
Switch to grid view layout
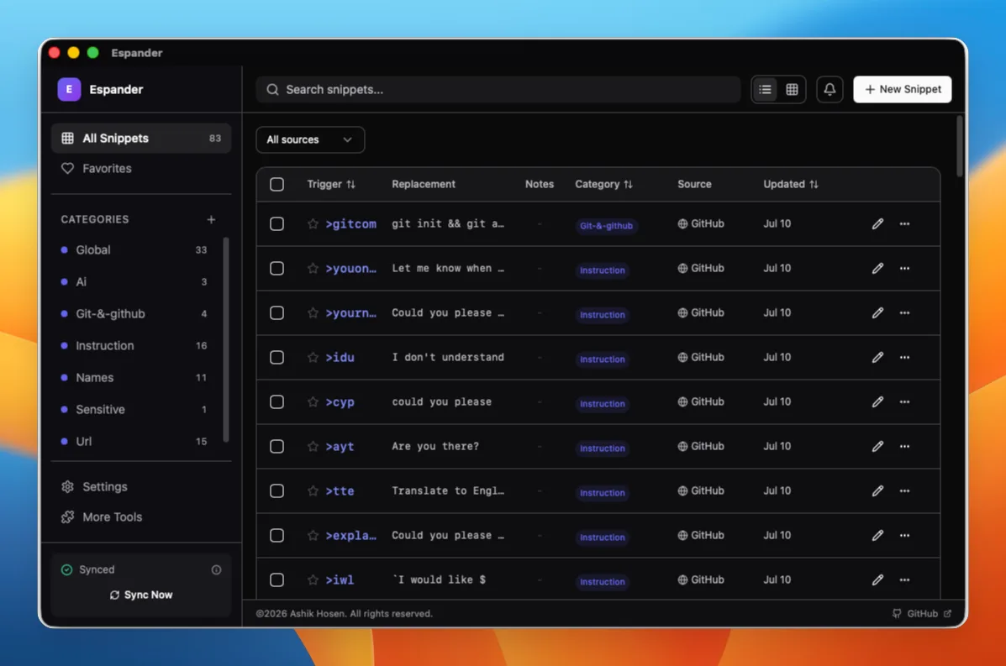tap(792, 90)
